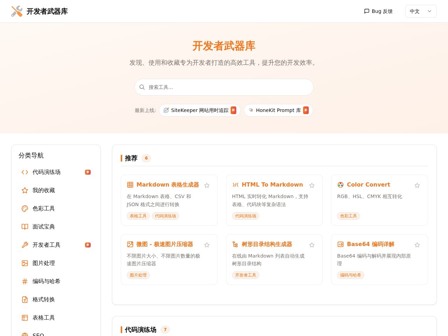
Task: Open 表格工具 category
Action: (x=56, y=318)
